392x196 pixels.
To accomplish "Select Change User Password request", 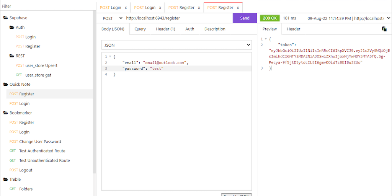I will pyautogui.click(x=40, y=142).
